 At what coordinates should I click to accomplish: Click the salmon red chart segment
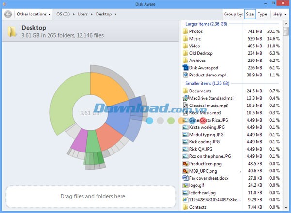coord(110,137)
